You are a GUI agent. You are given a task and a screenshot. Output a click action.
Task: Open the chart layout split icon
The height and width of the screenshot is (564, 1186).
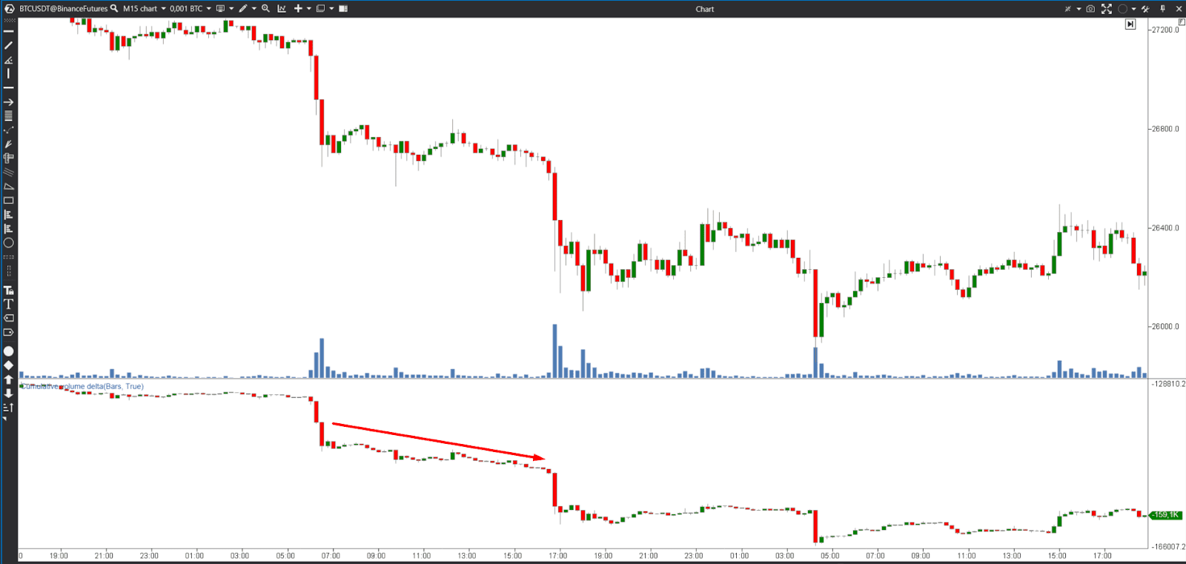point(343,8)
